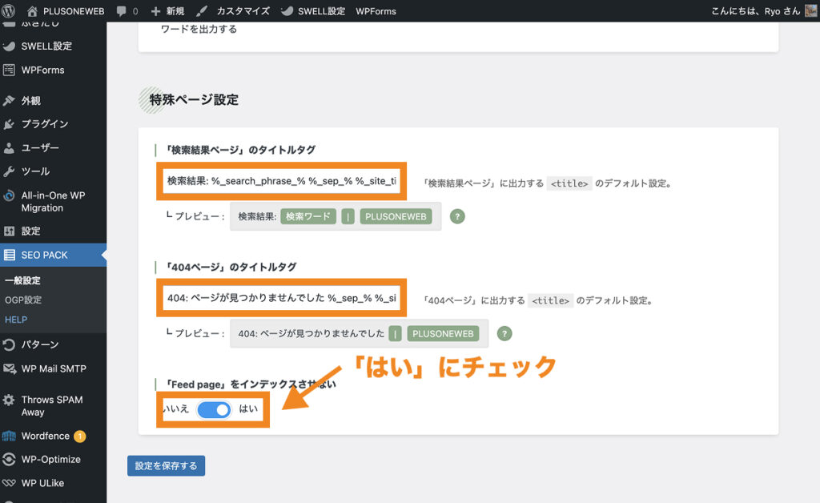Open WP Mail SMTP in sidebar
The width and height of the screenshot is (820, 503).
click(53, 369)
